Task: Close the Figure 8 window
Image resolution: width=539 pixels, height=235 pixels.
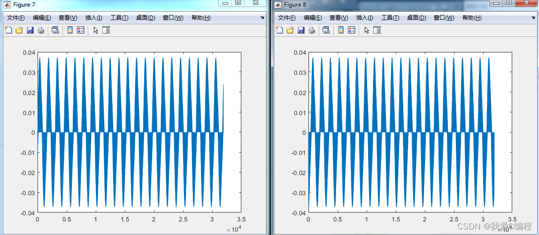Action: click(526, 3)
